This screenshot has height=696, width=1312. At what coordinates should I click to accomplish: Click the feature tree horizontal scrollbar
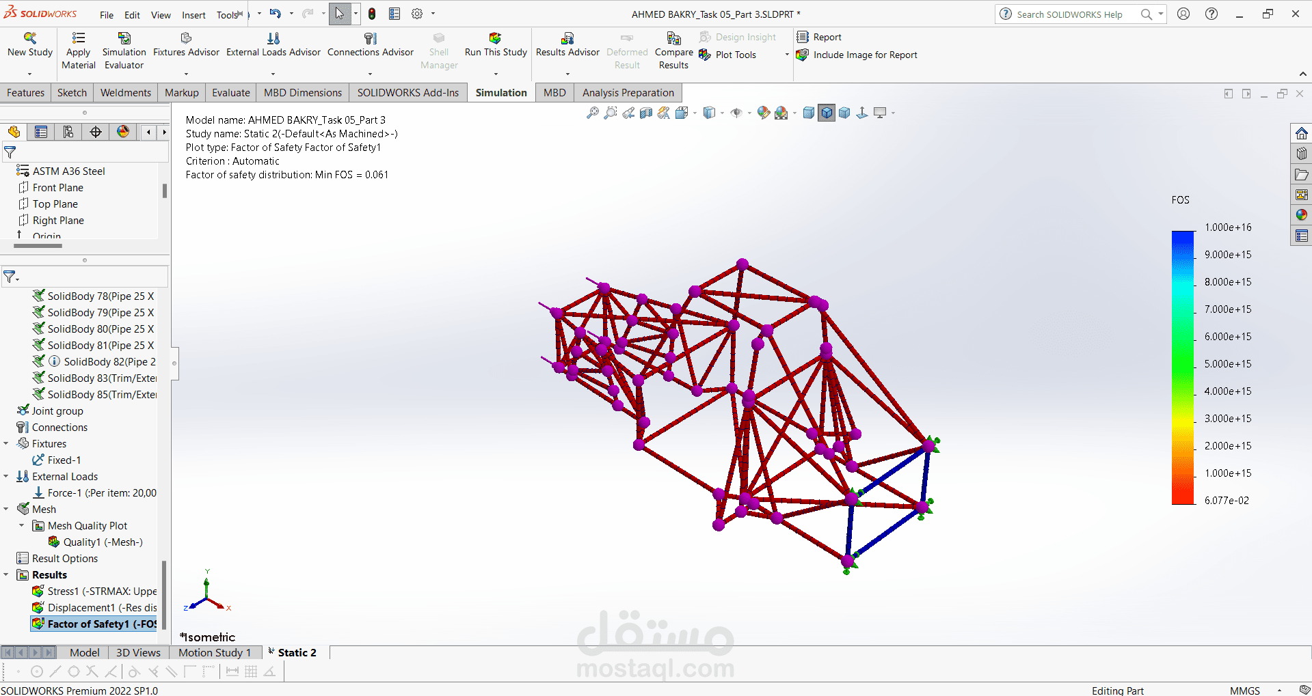coord(38,245)
